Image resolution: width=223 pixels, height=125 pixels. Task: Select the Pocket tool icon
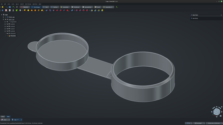click(x=46, y=10)
